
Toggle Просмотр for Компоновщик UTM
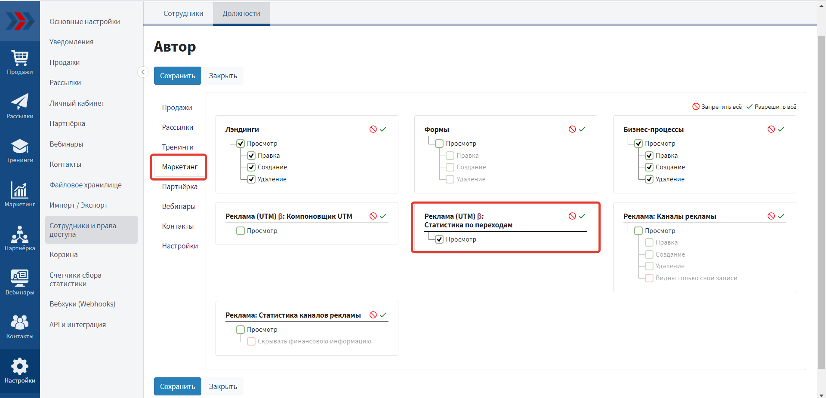[x=240, y=231]
